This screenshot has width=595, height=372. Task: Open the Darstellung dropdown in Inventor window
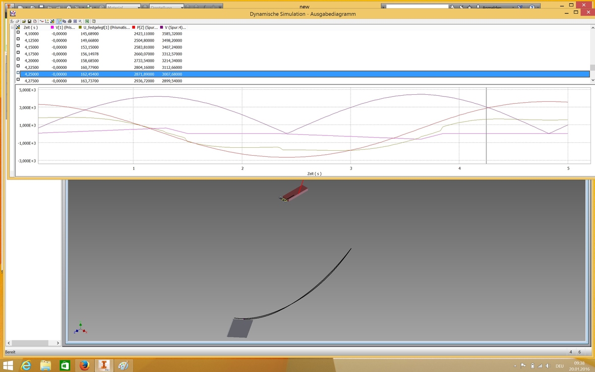167,7
